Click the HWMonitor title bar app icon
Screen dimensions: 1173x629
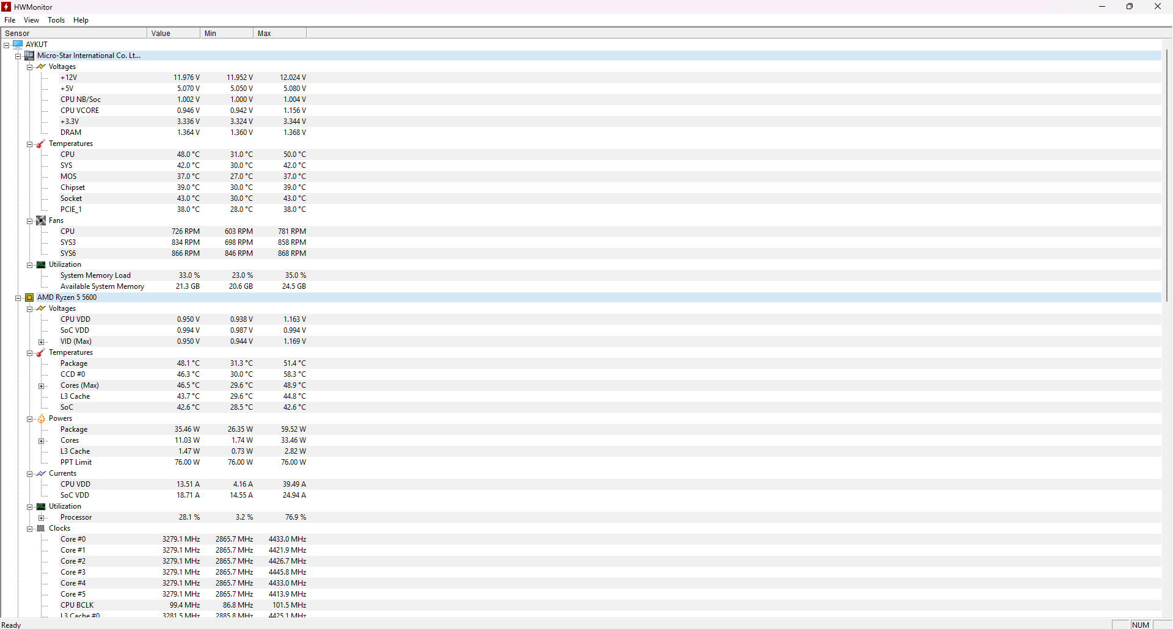coord(6,7)
